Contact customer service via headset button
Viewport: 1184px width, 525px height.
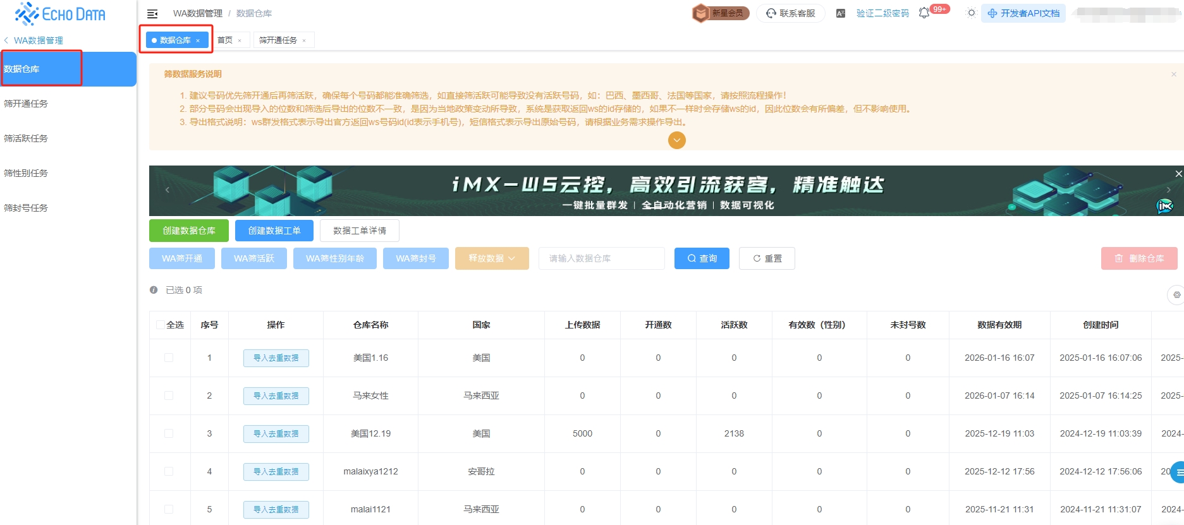(x=791, y=13)
